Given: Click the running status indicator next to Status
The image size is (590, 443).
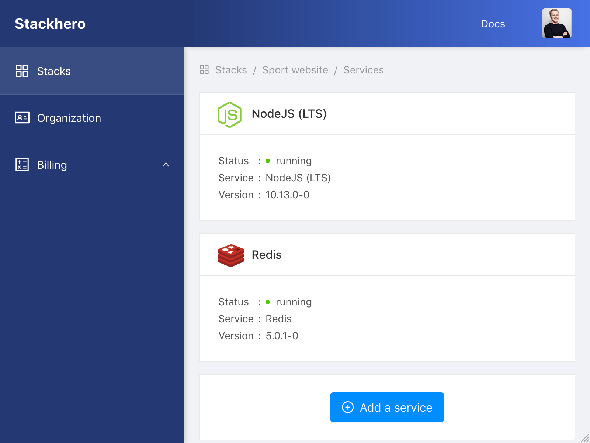Looking at the screenshot, I should [269, 161].
